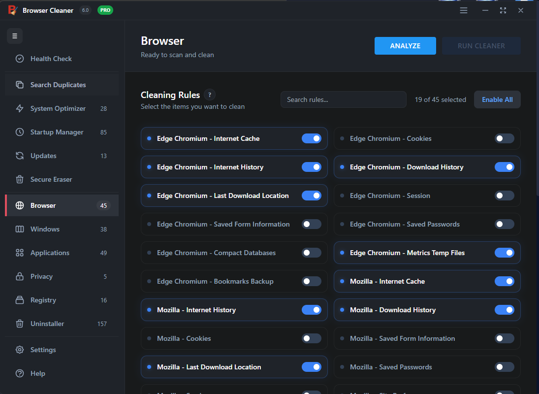Collapse the sidebar with the menu button
This screenshot has width=539, height=394.
(15, 36)
